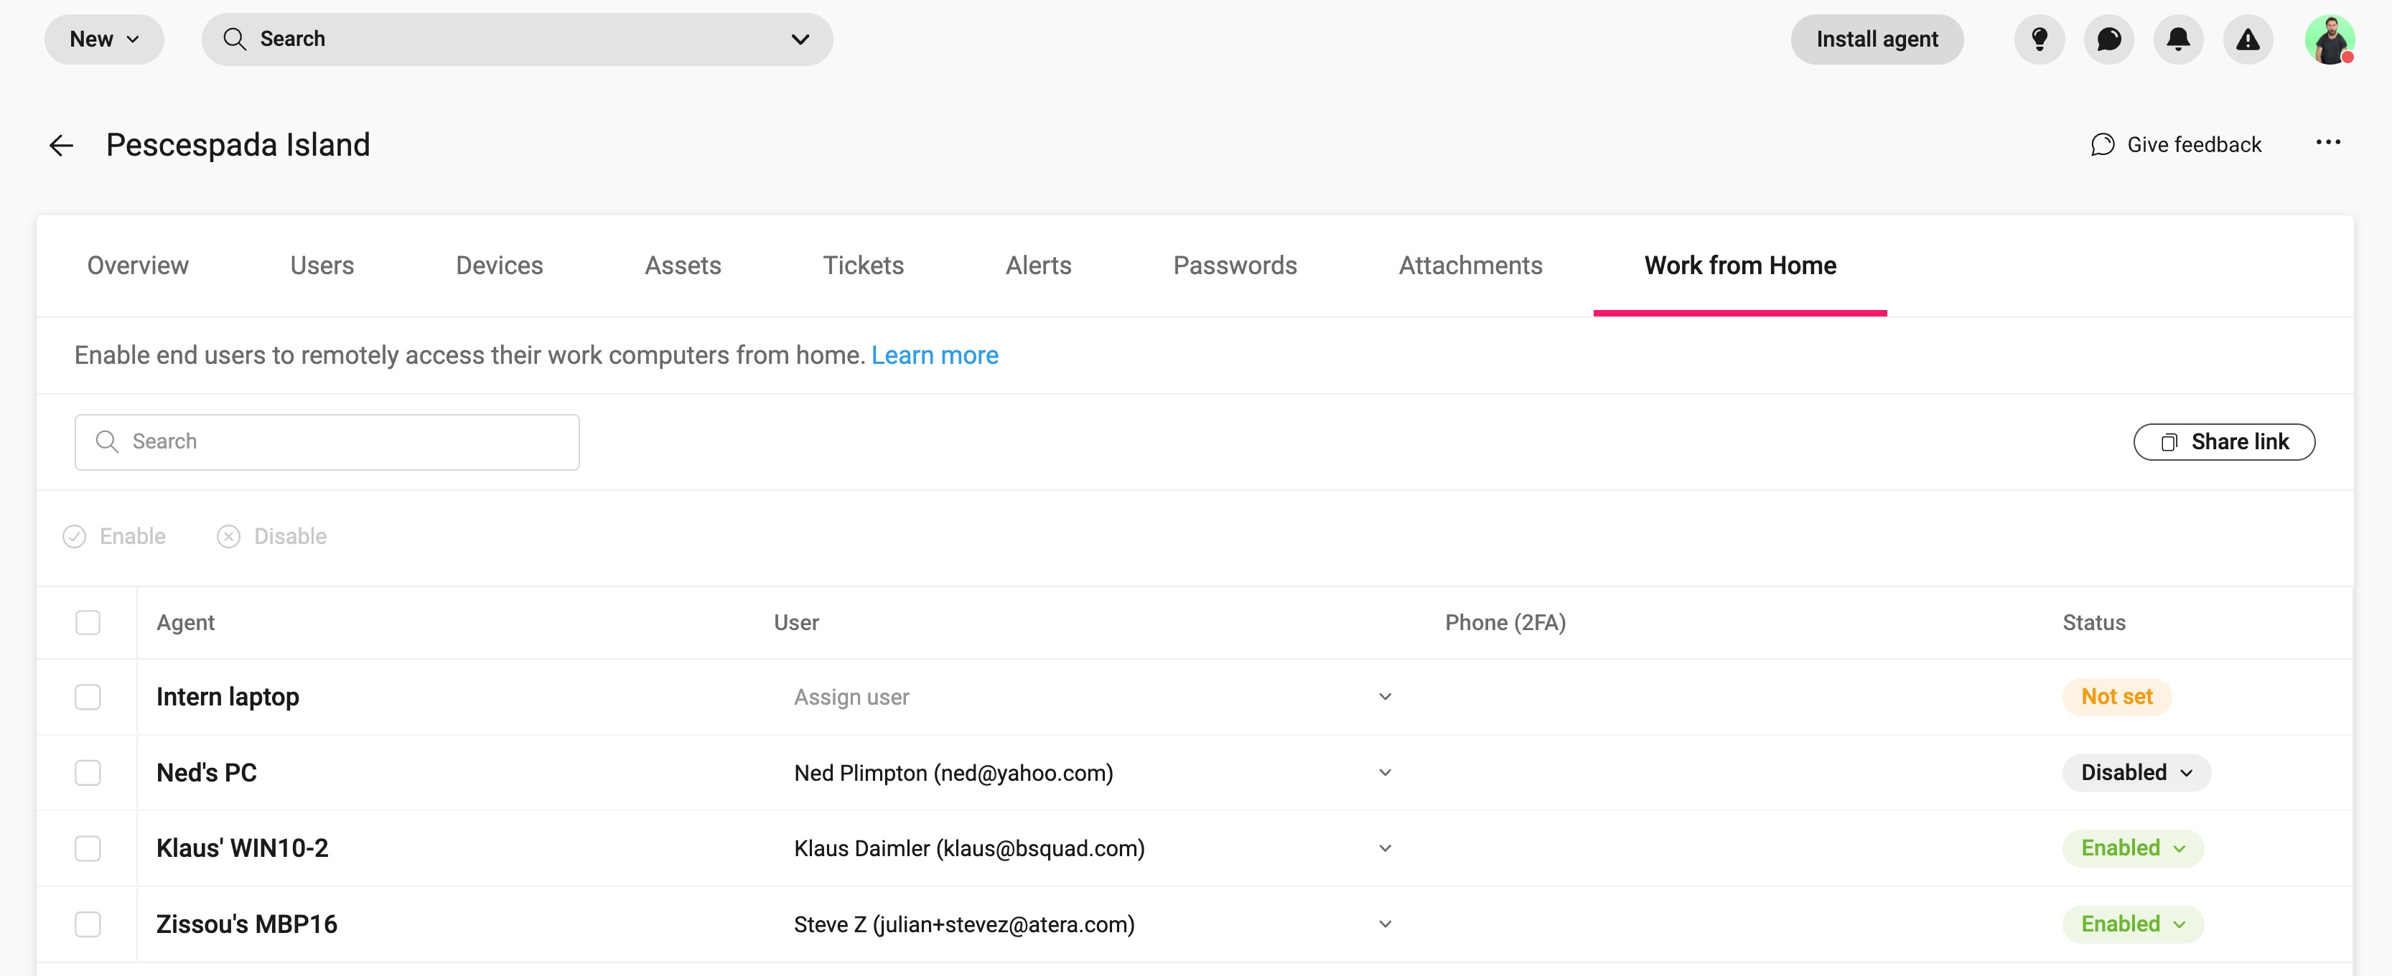Expand the Disabled status dropdown for Ned's PC
Viewport: 2392px width, 976px height.
point(2136,773)
